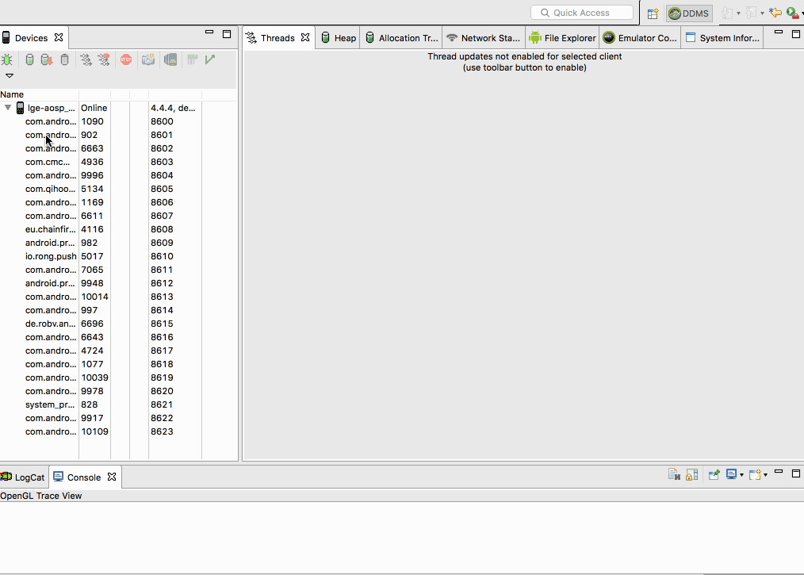Click the Open Perspective icon
Screen dimensions: 804x575
point(653,13)
